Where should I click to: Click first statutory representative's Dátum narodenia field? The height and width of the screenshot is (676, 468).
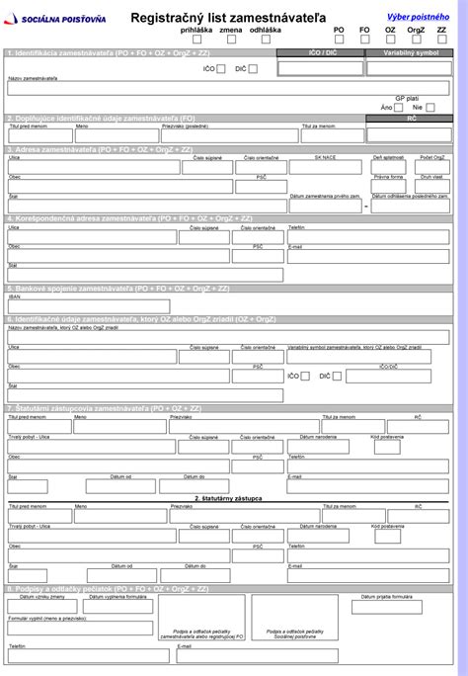318,447
